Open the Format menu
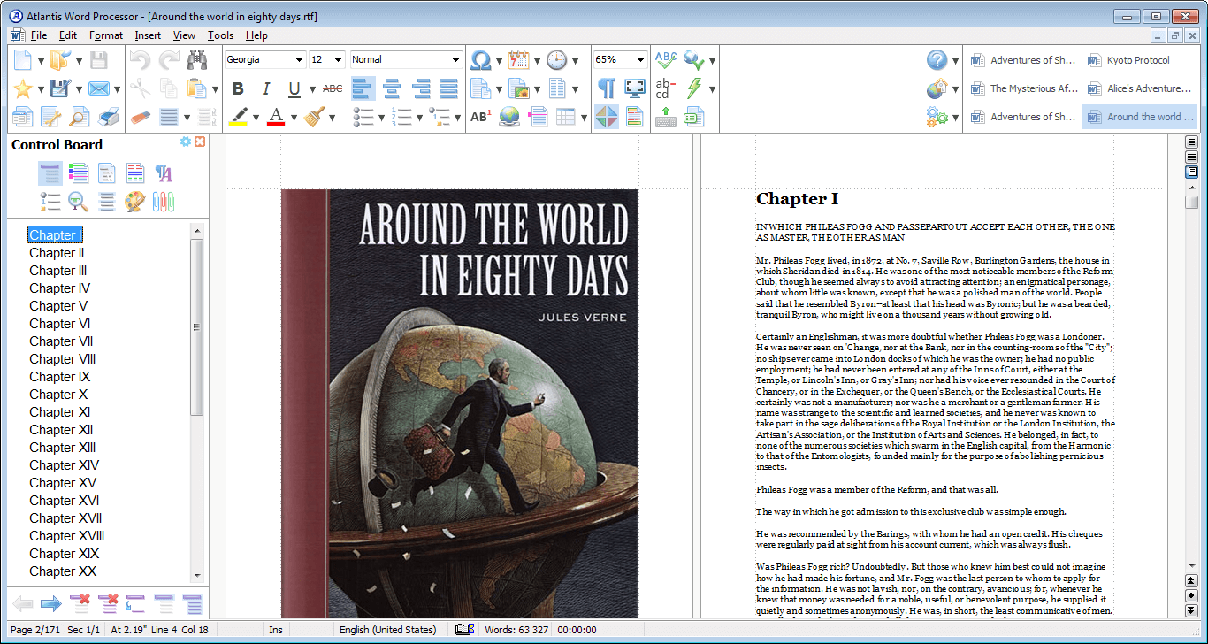Screen dimensions: 1208x644 pyautogui.click(x=106, y=35)
